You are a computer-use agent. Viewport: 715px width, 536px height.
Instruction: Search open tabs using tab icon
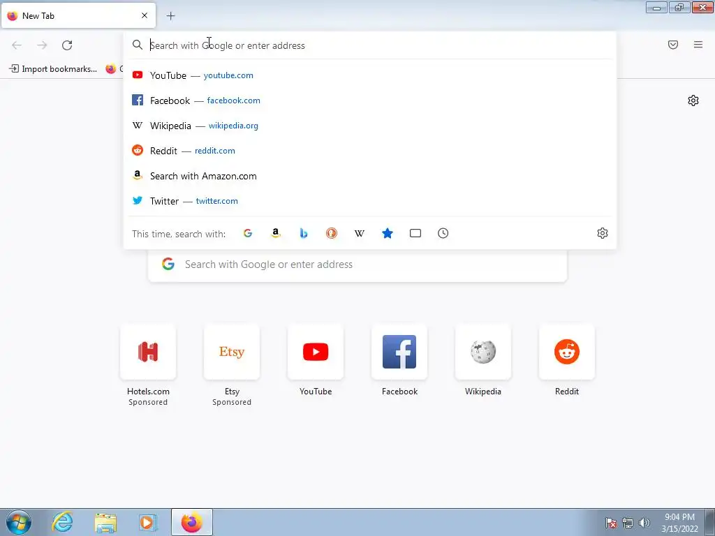(x=415, y=233)
